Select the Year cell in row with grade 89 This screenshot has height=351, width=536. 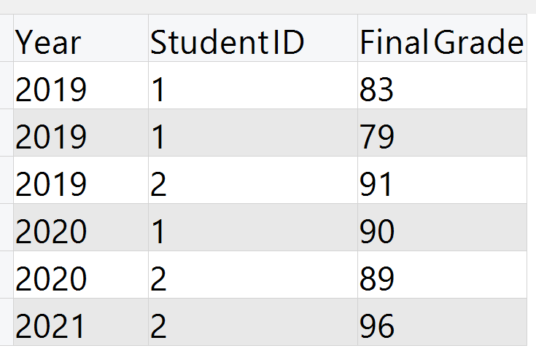(81, 275)
